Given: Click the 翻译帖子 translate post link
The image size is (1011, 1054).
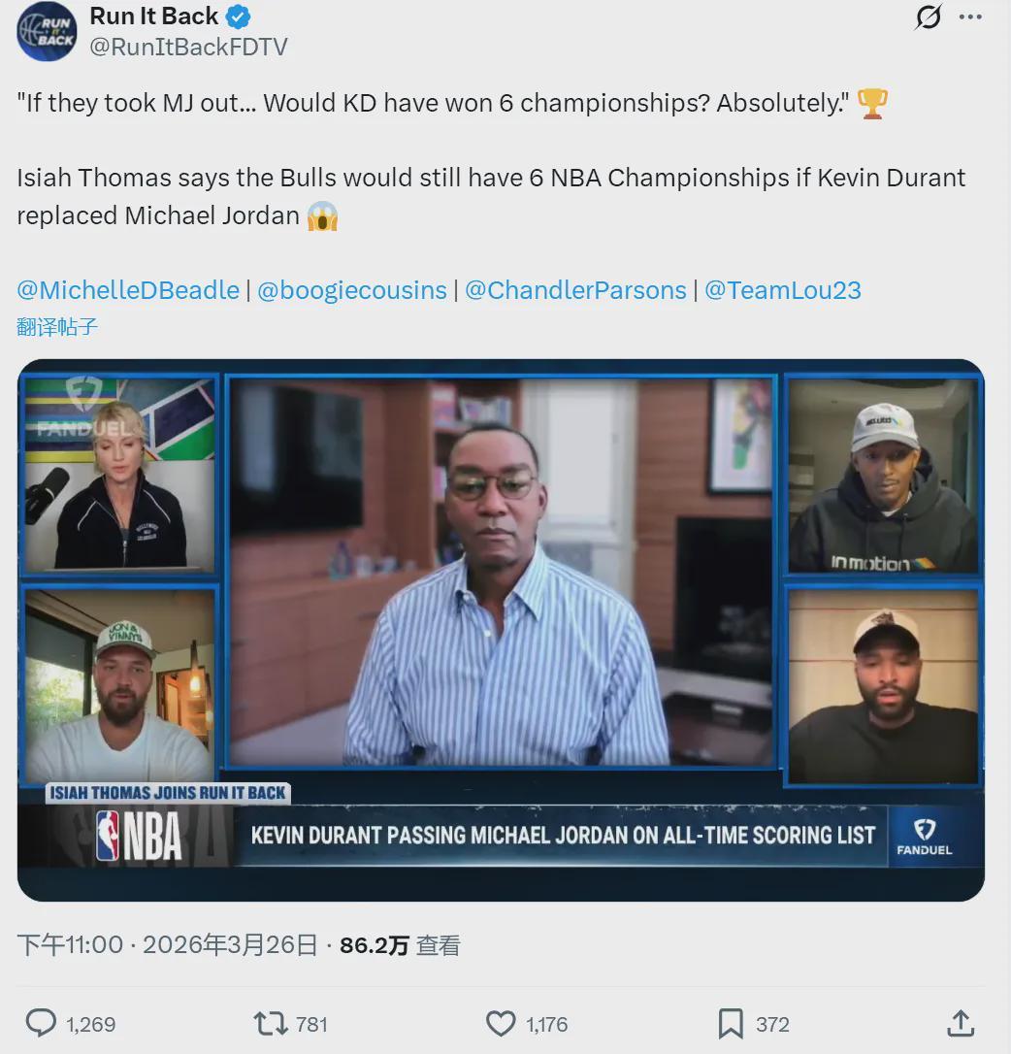Looking at the screenshot, I should click(57, 327).
